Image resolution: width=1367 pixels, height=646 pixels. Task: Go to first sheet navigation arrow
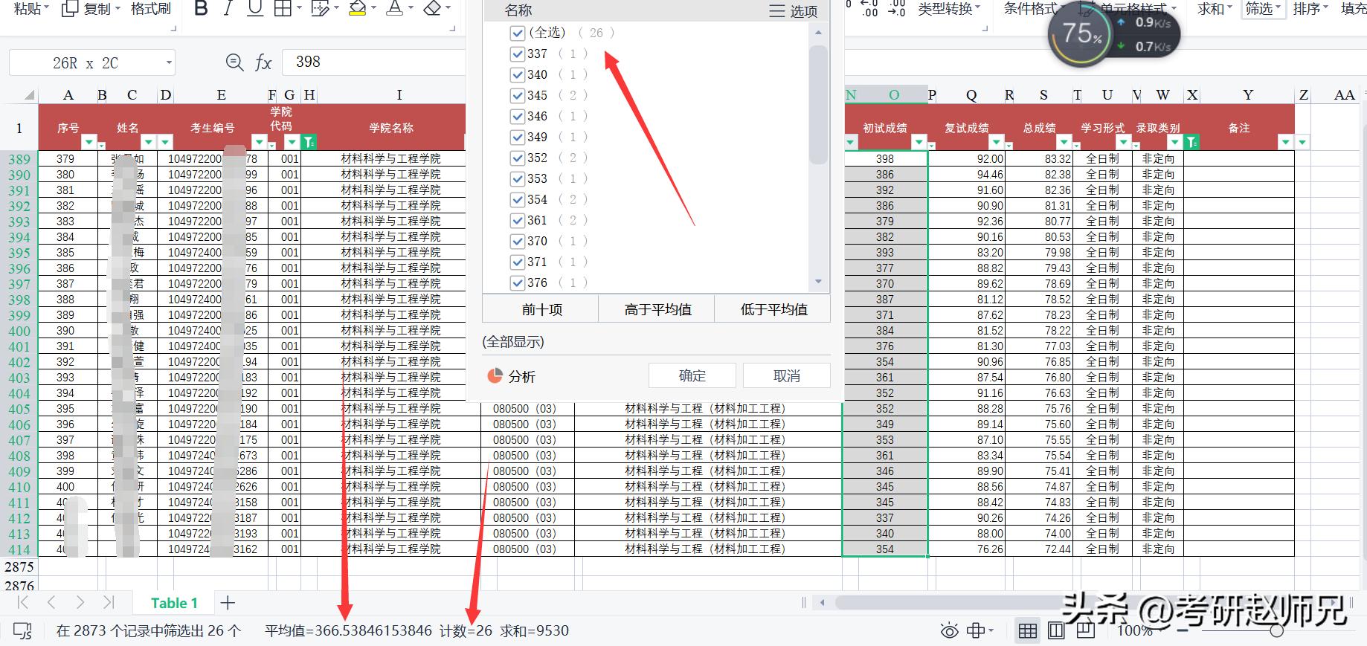point(23,603)
